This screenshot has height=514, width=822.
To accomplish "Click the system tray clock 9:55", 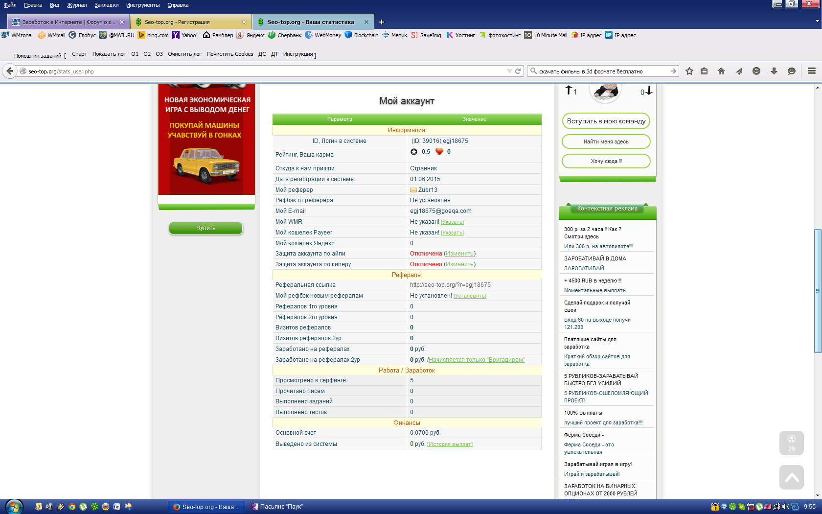I will coord(810,507).
